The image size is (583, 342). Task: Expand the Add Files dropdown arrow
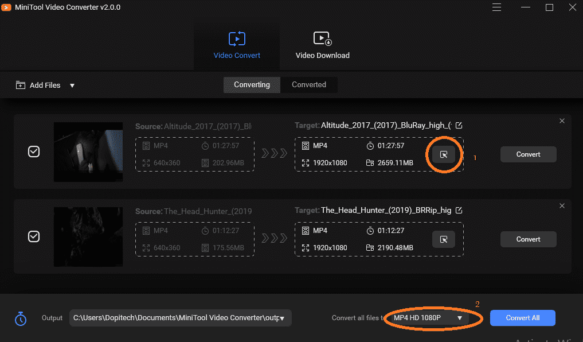(x=72, y=85)
